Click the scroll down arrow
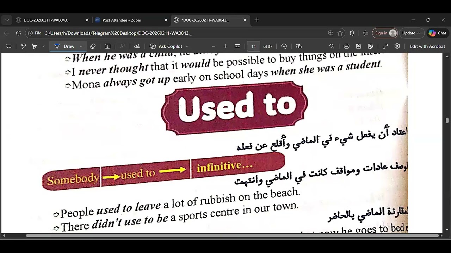Screen dimensions: 451x253 pyautogui.click(x=447, y=230)
